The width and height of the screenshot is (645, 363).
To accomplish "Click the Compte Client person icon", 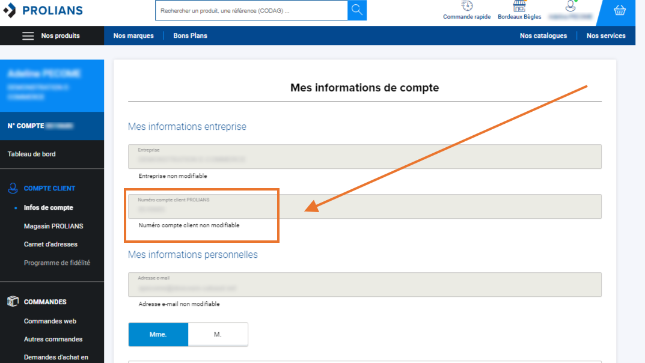I will click(x=13, y=188).
